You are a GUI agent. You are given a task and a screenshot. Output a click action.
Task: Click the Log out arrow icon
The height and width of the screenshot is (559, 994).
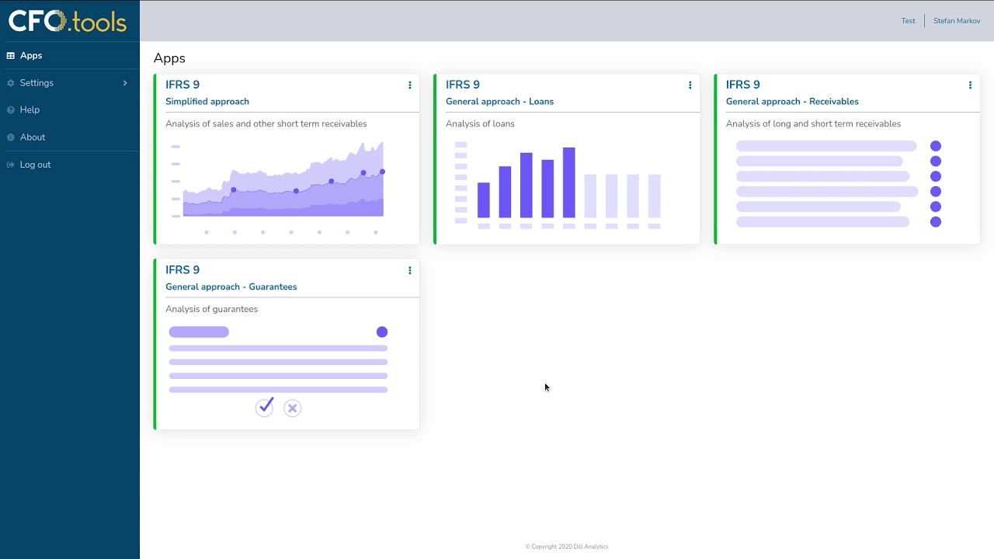coord(11,165)
